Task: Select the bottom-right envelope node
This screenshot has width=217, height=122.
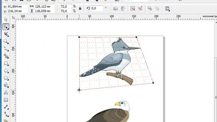Action: 153,83
